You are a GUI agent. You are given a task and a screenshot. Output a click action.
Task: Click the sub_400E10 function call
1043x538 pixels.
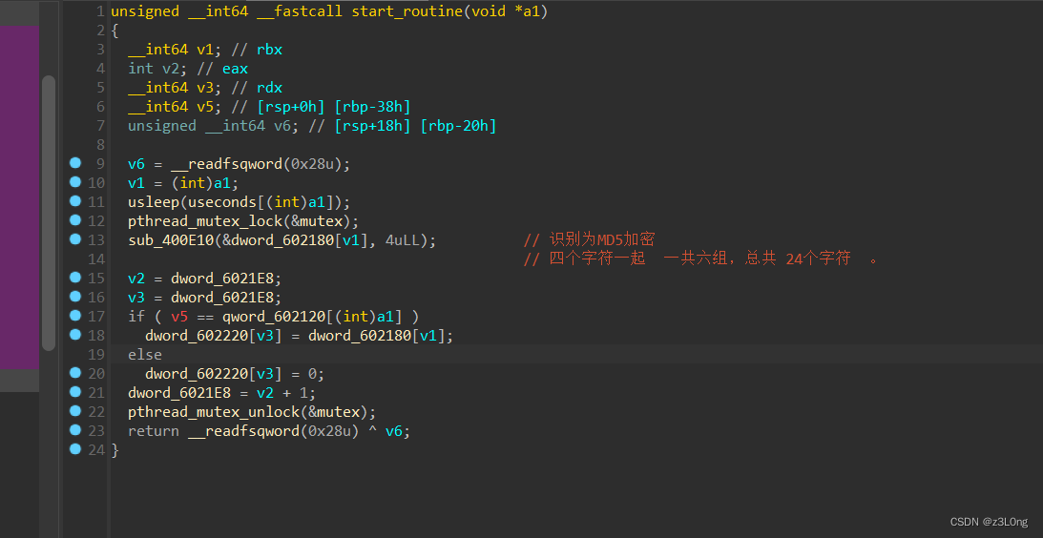point(170,240)
